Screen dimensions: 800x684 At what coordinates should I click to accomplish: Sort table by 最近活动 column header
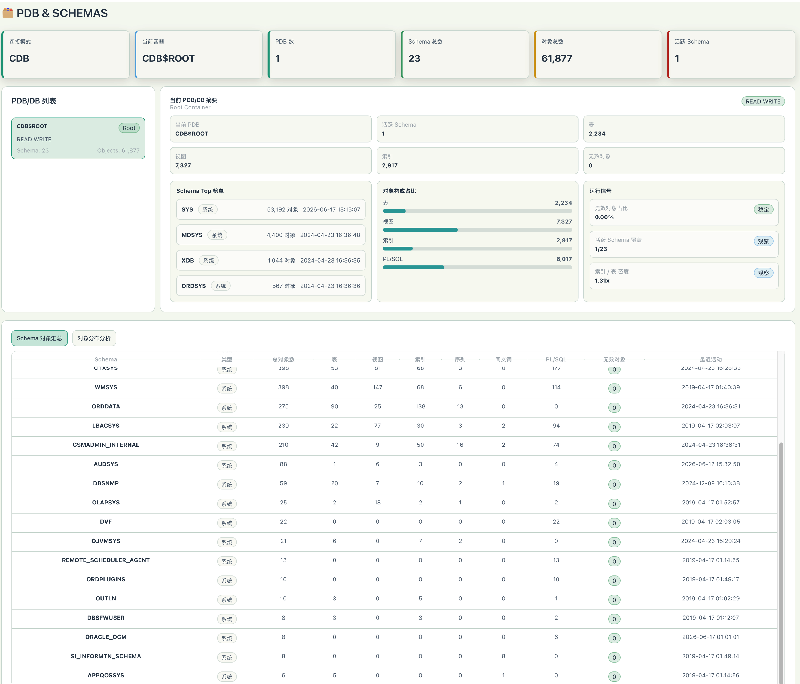[x=710, y=359]
